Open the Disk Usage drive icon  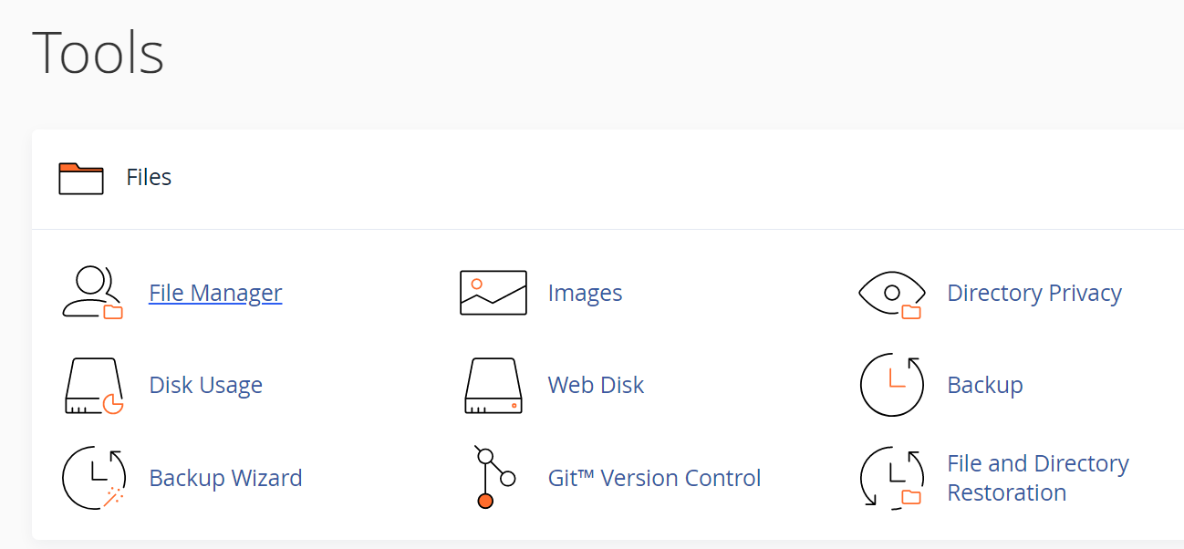(94, 386)
